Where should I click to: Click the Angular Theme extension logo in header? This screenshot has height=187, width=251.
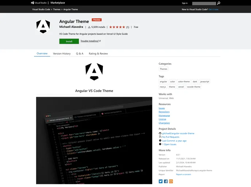coord(43,26)
